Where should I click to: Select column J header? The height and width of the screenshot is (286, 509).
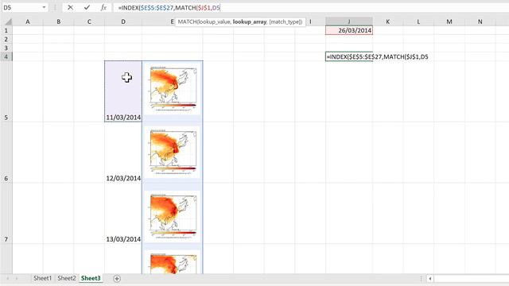click(x=349, y=21)
